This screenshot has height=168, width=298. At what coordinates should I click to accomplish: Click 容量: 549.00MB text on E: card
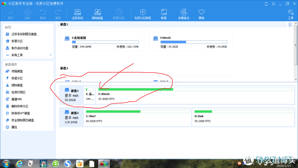pos(82,46)
